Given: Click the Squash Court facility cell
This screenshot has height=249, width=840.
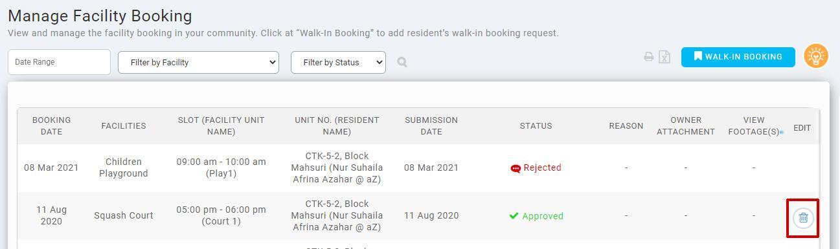Looking at the screenshot, I should pos(124,216).
